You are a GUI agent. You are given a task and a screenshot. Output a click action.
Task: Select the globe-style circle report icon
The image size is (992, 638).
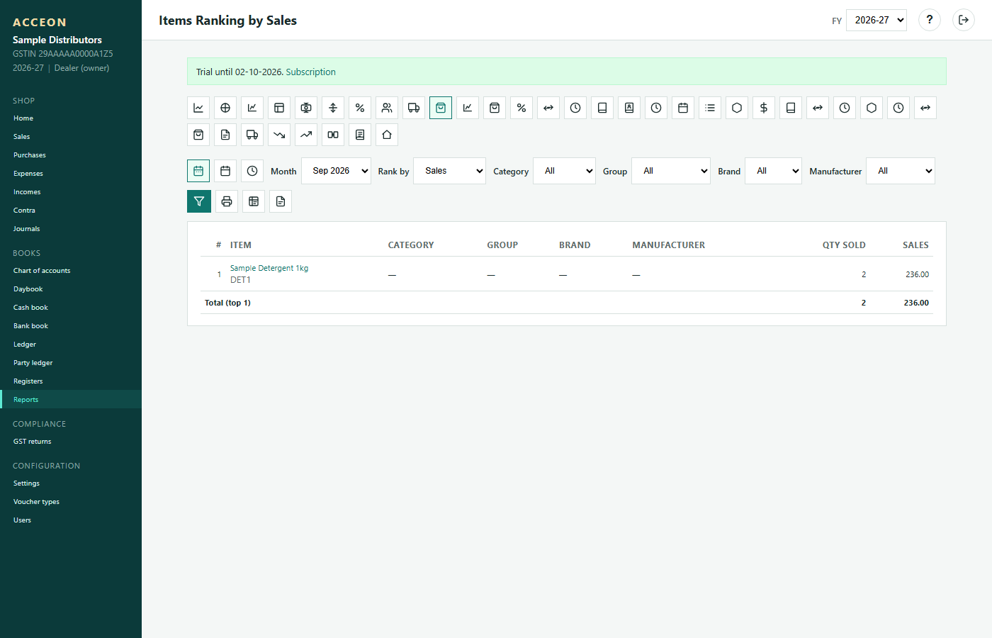pyautogui.click(x=225, y=108)
